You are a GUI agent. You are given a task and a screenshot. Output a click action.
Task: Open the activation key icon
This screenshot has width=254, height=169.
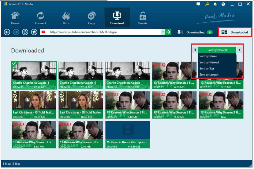click(x=207, y=4)
